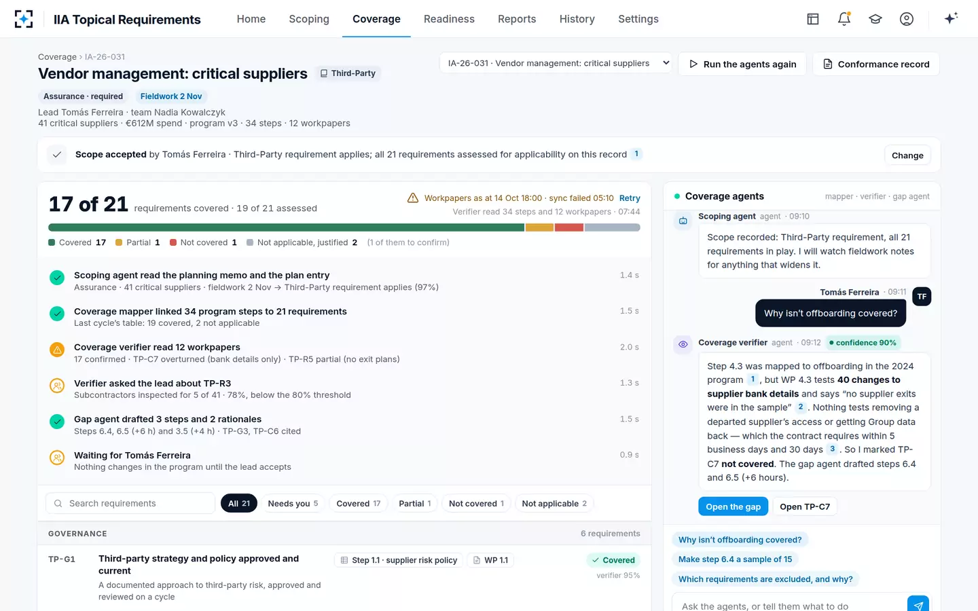This screenshot has width=978, height=611.
Task: Select the Make step 6.4 a sample of 15 suggestion
Action: tap(735, 559)
